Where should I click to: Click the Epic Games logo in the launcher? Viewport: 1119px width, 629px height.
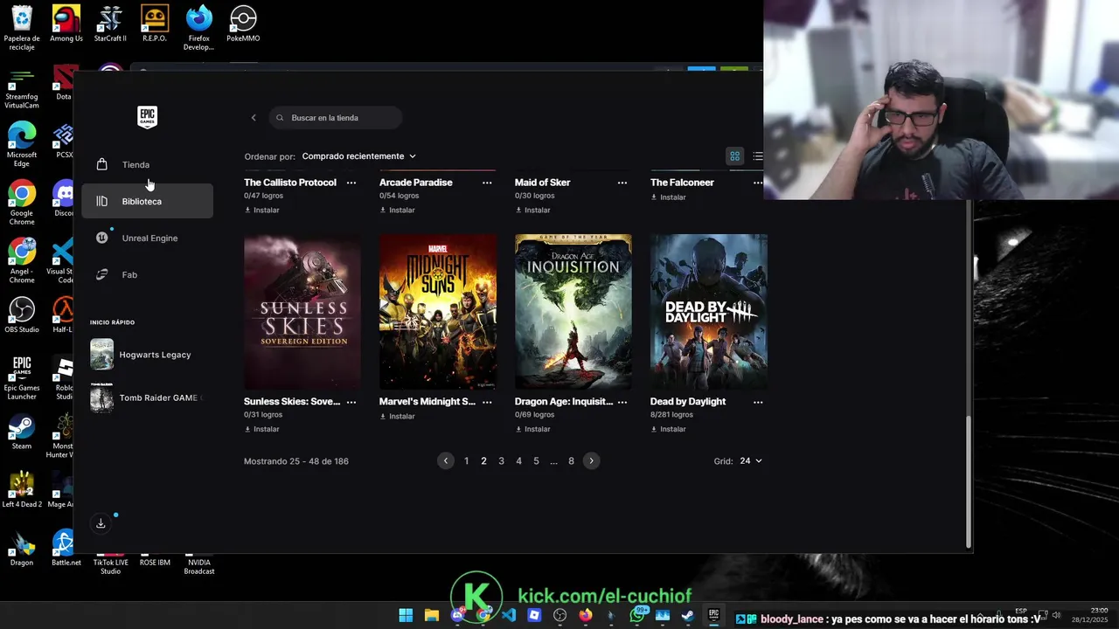click(x=147, y=117)
